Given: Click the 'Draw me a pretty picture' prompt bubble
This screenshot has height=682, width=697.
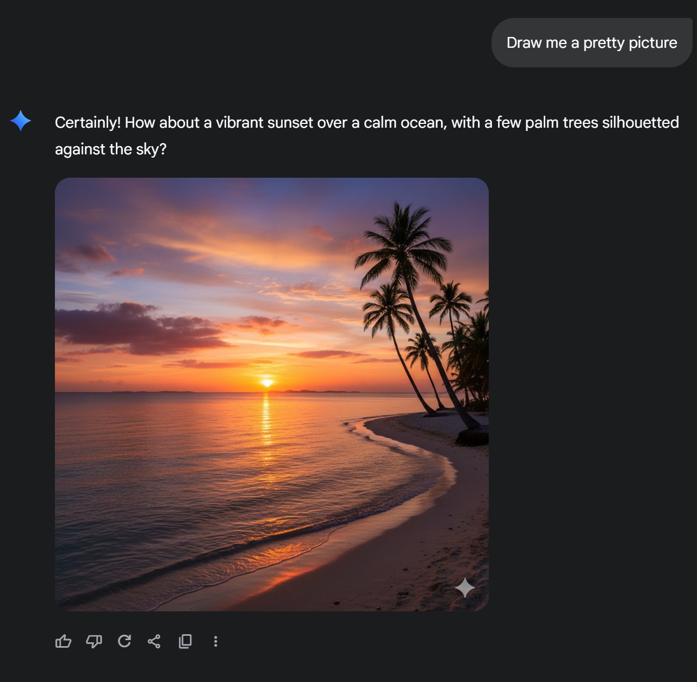Looking at the screenshot, I should tap(592, 43).
